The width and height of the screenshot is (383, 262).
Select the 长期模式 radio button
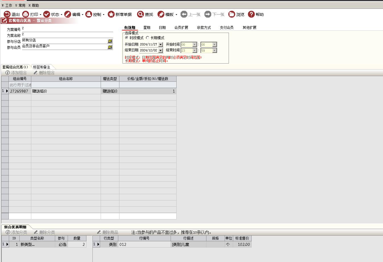pos(147,38)
